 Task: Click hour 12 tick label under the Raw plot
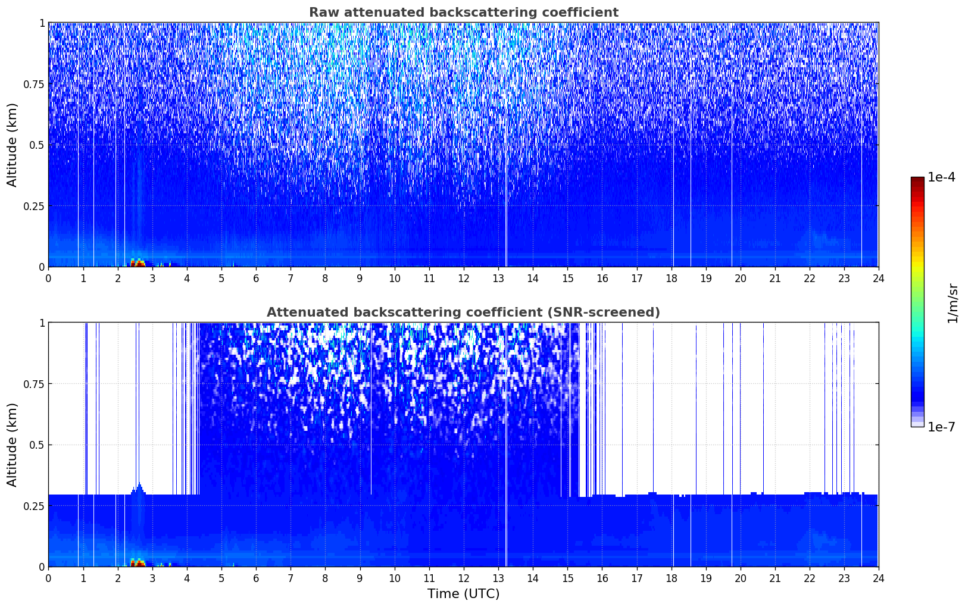[464, 278]
